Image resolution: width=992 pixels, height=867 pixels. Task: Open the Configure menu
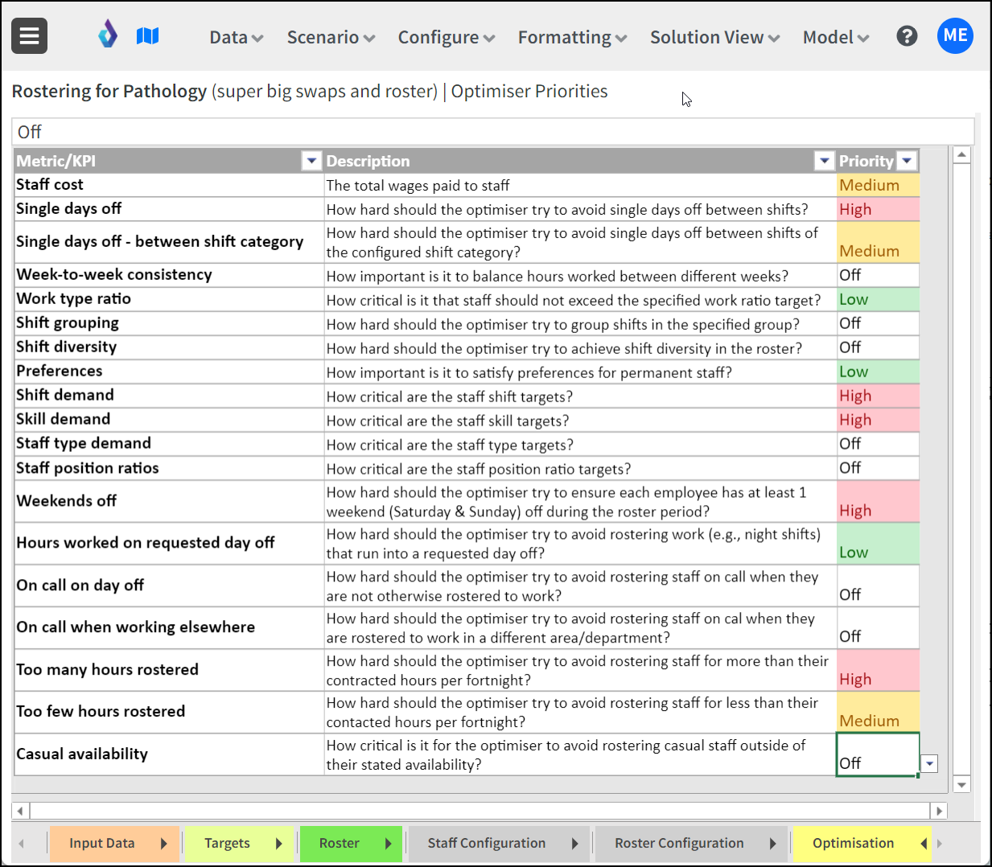[x=447, y=38]
